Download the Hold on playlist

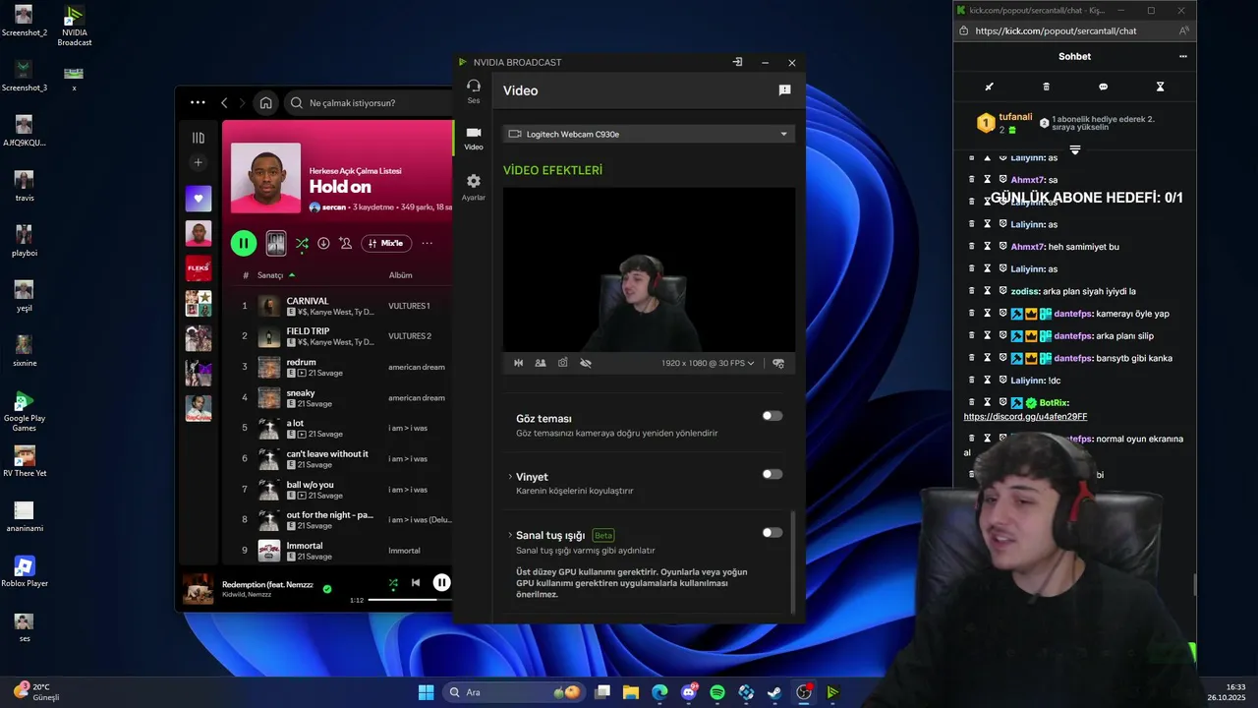click(x=323, y=243)
